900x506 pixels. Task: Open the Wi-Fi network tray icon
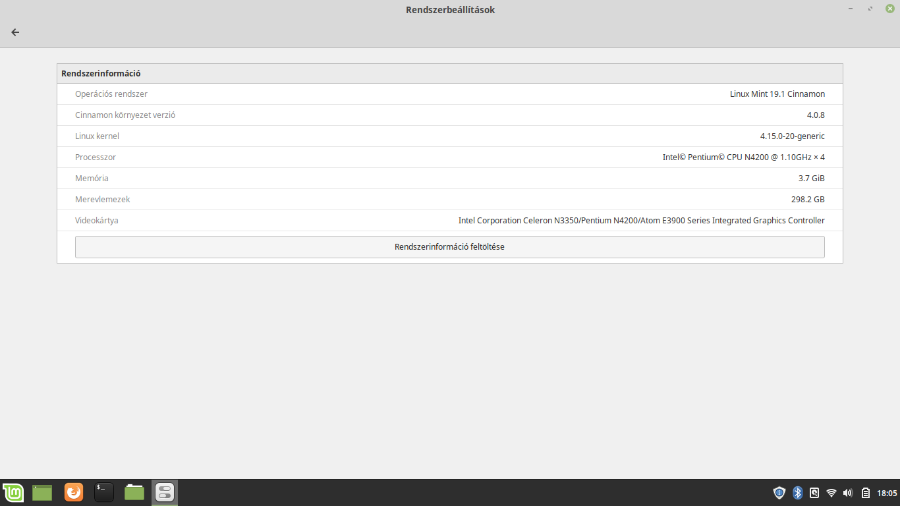[x=831, y=493]
